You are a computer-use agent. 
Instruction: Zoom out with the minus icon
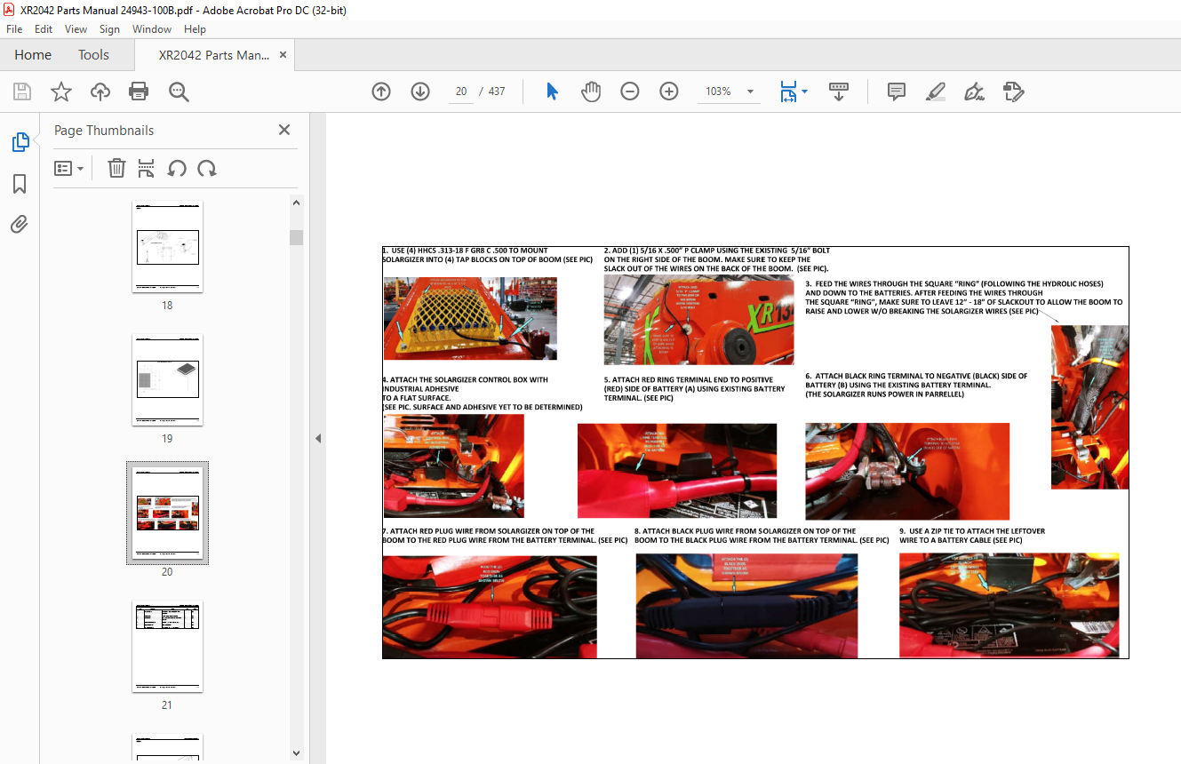[x=630, y=92]
